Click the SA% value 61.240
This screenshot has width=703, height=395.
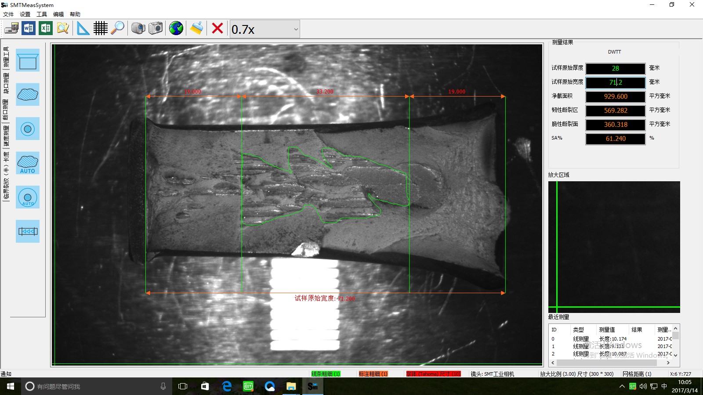[615, 139]
